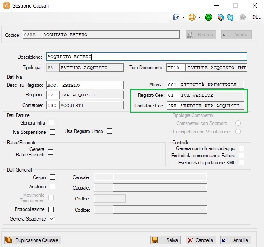Click the IVA VENDITE registro cee text
Screen dimensions: 264x247
point(212,95)
